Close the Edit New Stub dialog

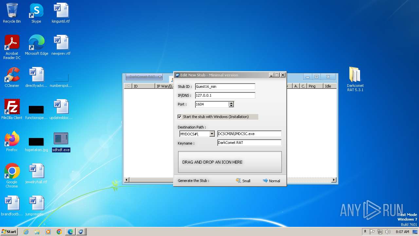283,75
